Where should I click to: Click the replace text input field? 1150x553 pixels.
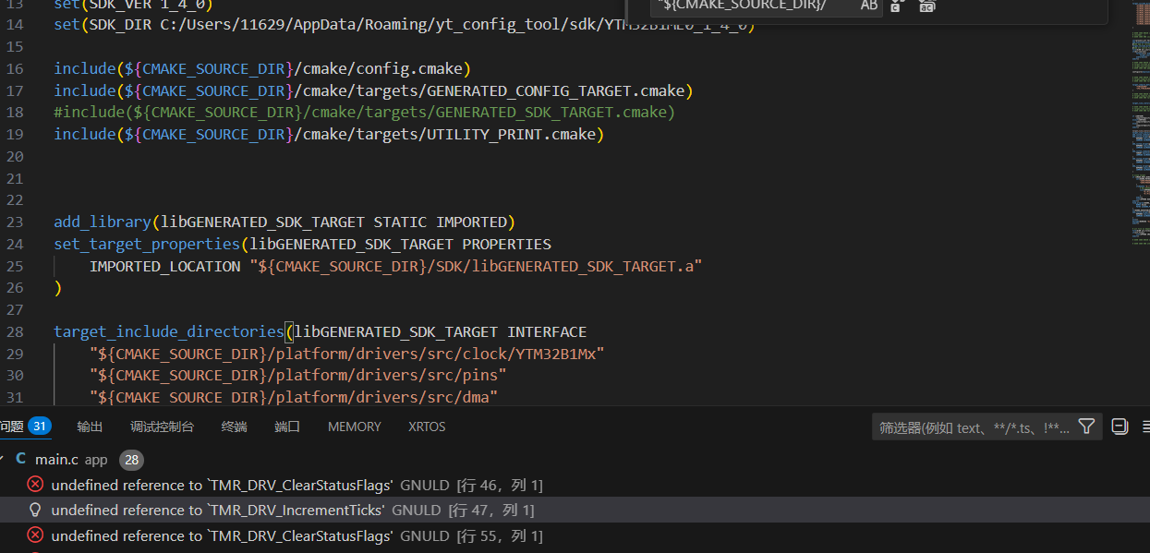pyautogui.click(x=748, y=6)
